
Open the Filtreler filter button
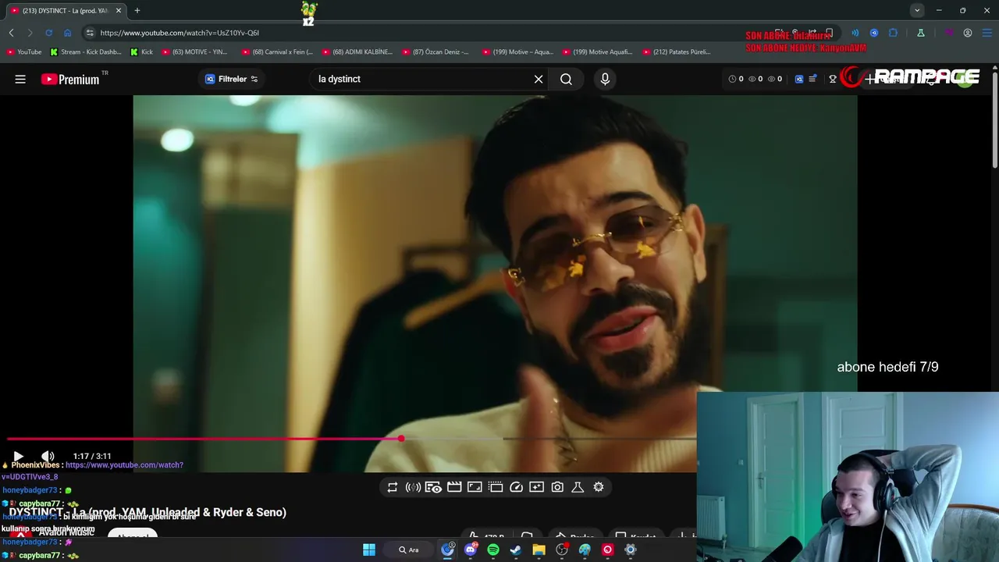click(x=231, y=79)
